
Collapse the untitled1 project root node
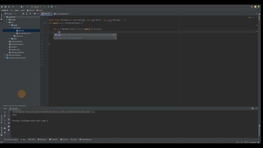(x=5, y=17)
